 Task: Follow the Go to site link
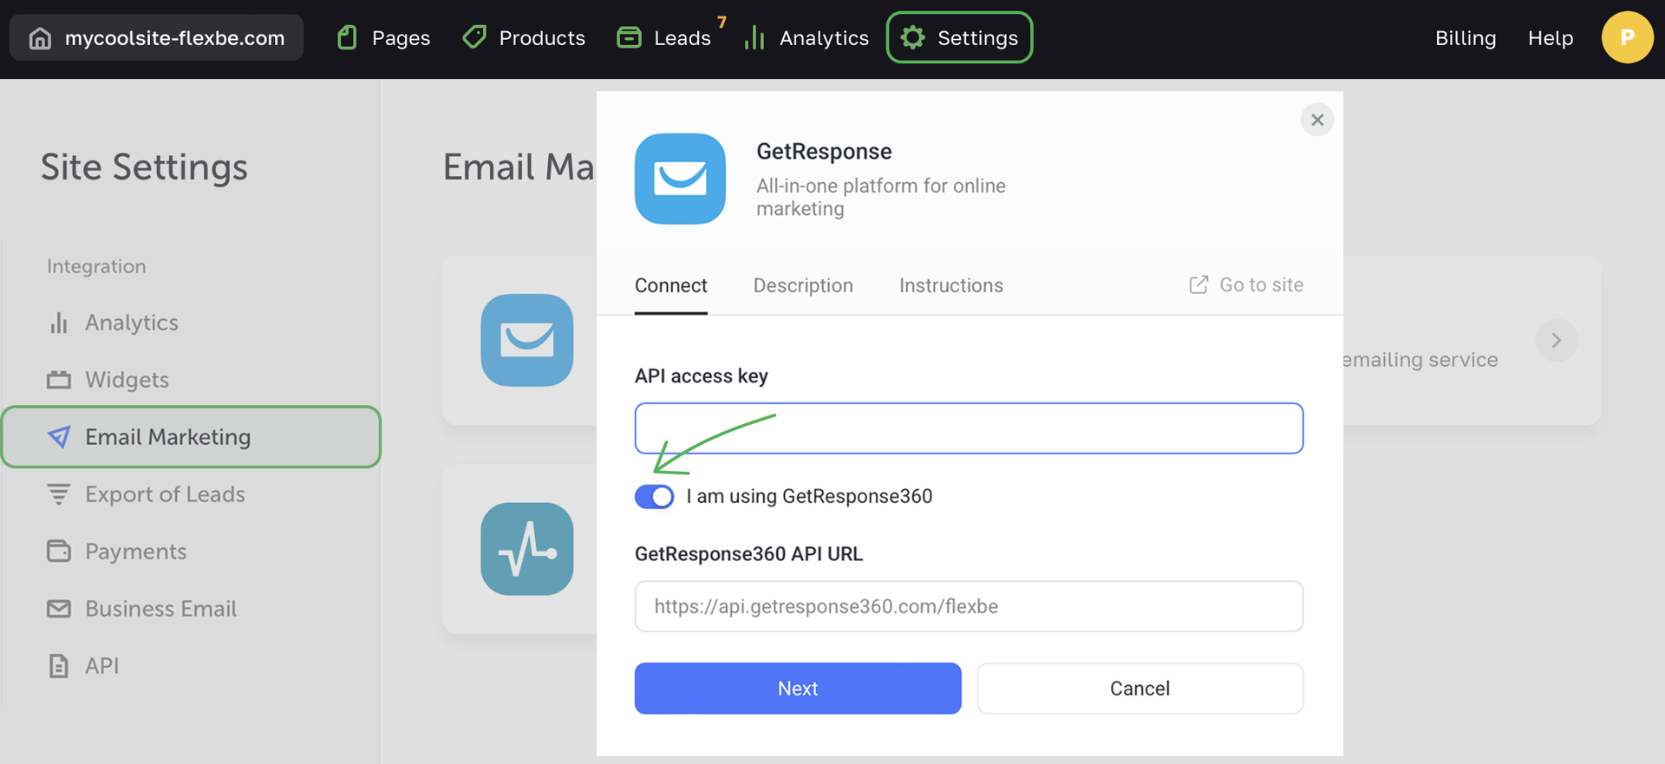1246,285
